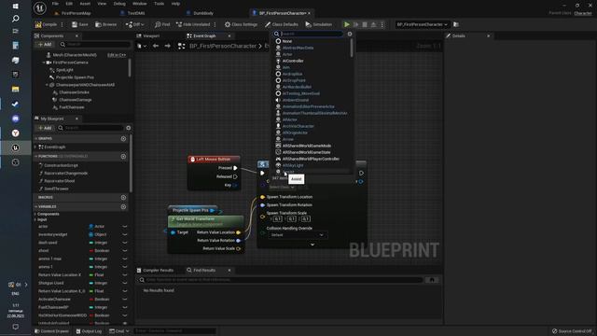This screenshot has width=597, height=336.
Task: Click the Browse toolbar button
Action: [x=106, y=24]
